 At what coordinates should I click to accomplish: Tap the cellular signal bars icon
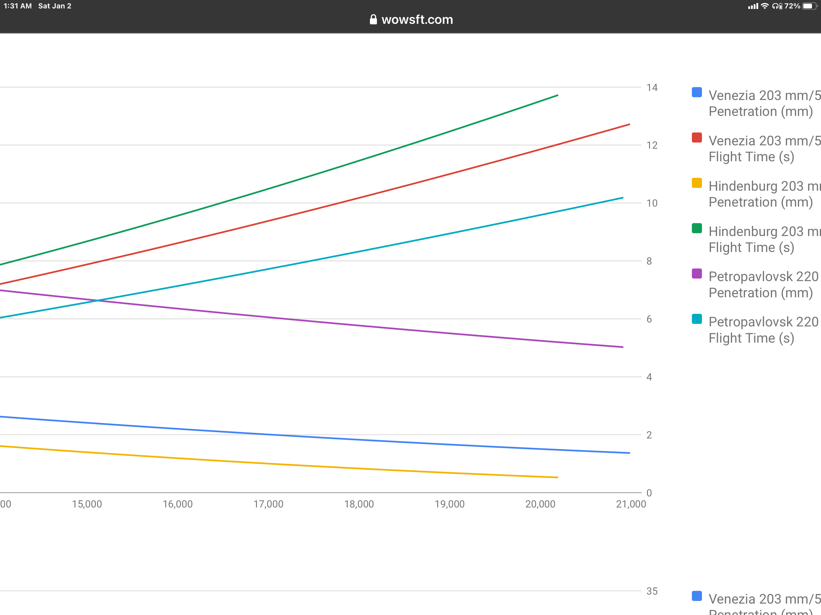753,6
